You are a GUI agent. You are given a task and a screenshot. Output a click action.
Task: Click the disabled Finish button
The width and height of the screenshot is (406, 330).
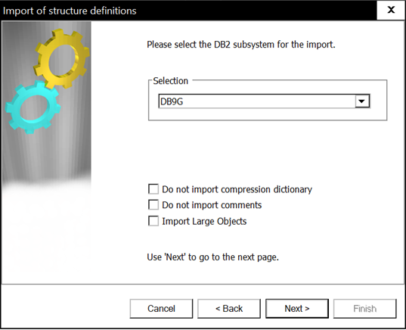pyautogui.click(x=365, y=309)
